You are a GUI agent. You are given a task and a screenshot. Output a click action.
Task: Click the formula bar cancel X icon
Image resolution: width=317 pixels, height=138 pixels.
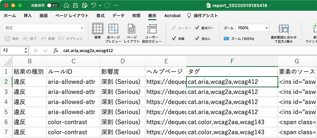point(35,50)
